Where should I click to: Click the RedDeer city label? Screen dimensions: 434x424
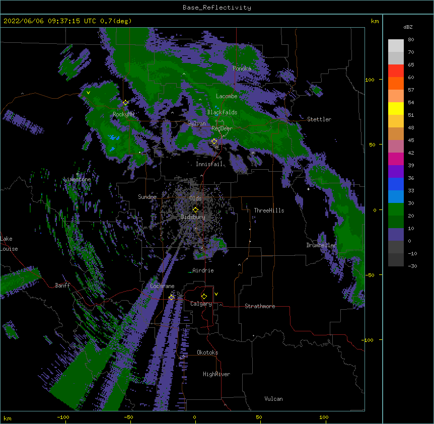[222, 128]
